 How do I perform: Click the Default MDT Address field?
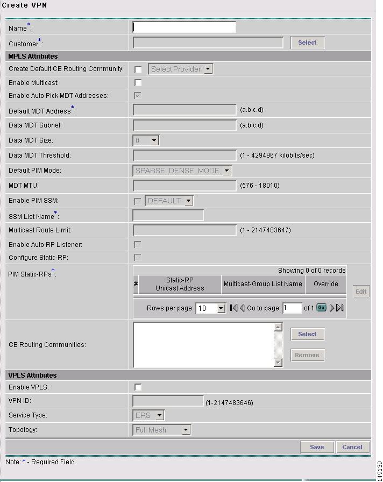point(185,110)
